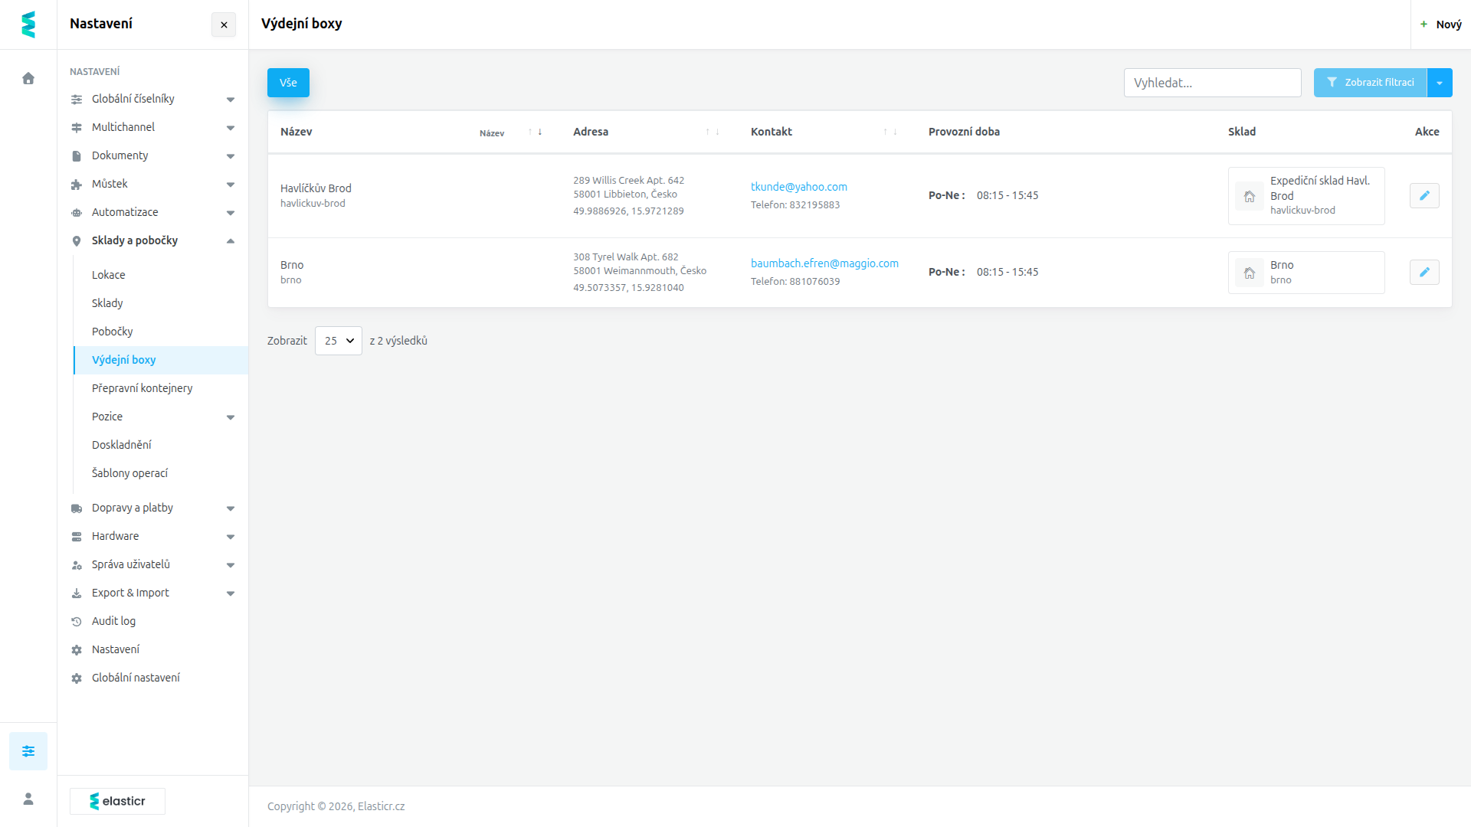Select the Vše filter tab

[288, 83]
